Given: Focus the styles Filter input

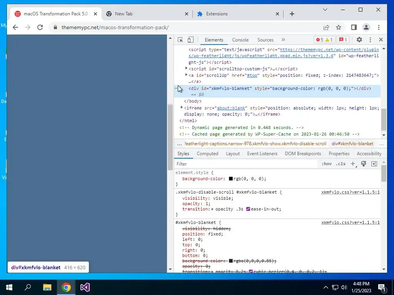Looking at the screenshot, I should 246,164.
